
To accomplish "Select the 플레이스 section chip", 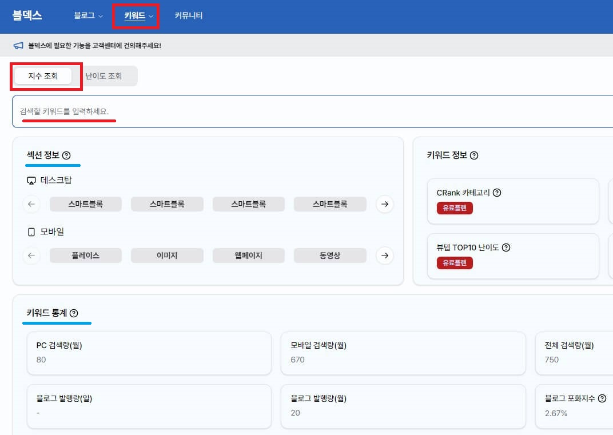I will click(x=86, y=256).
